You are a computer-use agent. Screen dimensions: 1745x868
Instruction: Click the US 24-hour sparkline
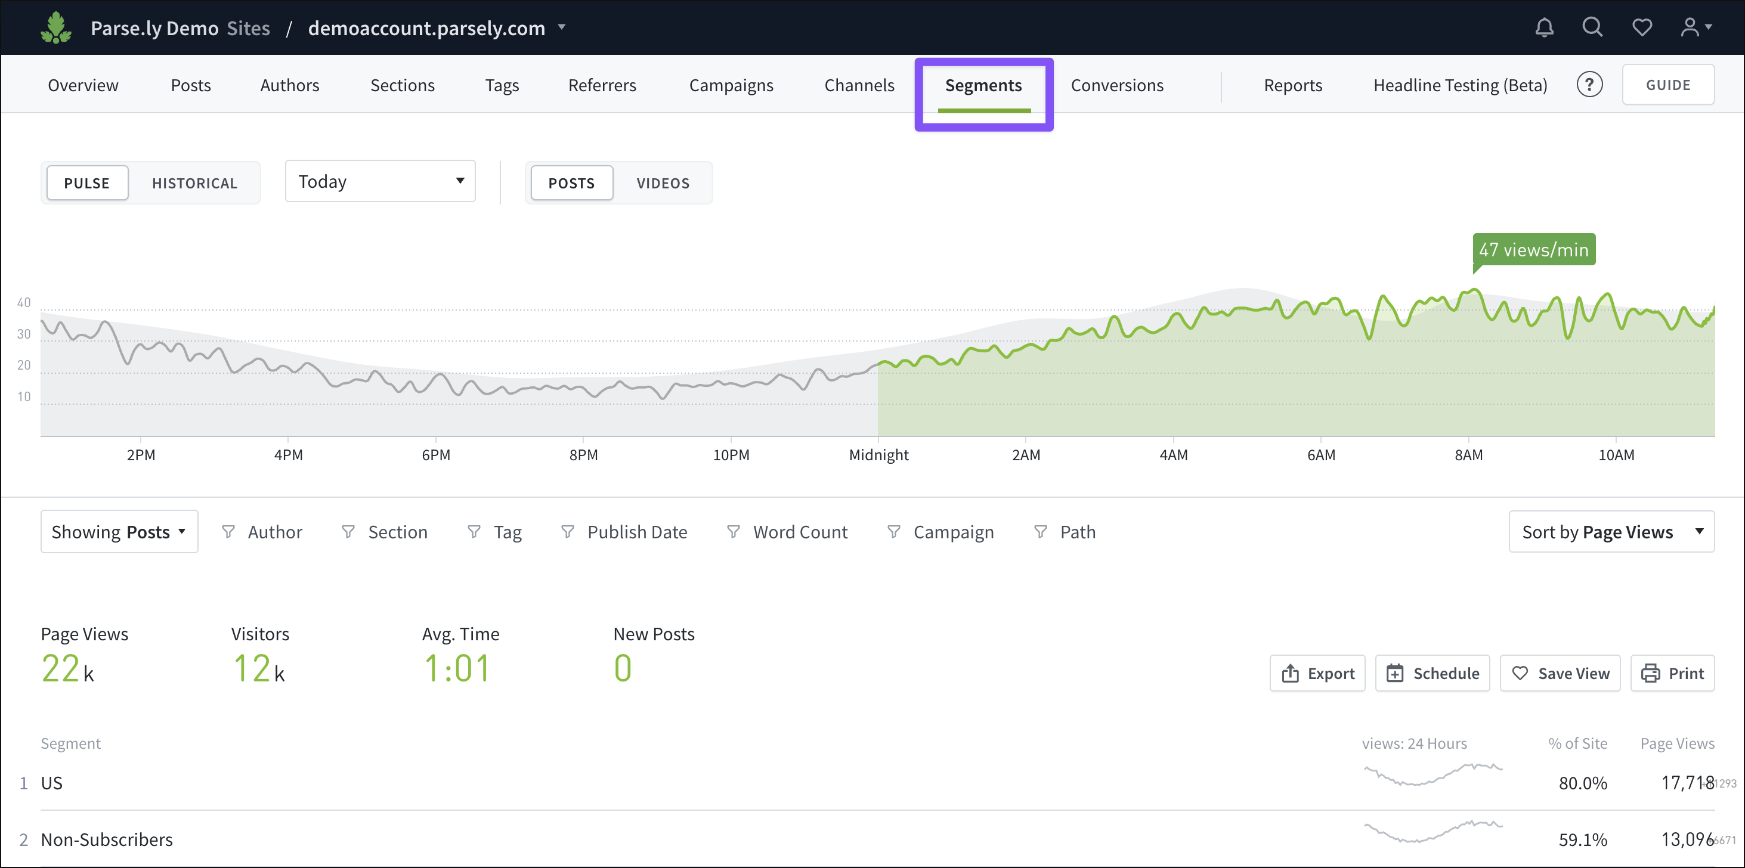1432,774
